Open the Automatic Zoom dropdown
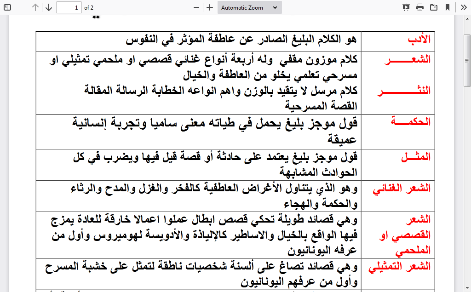The image size is (471, 292). (249, 7)
